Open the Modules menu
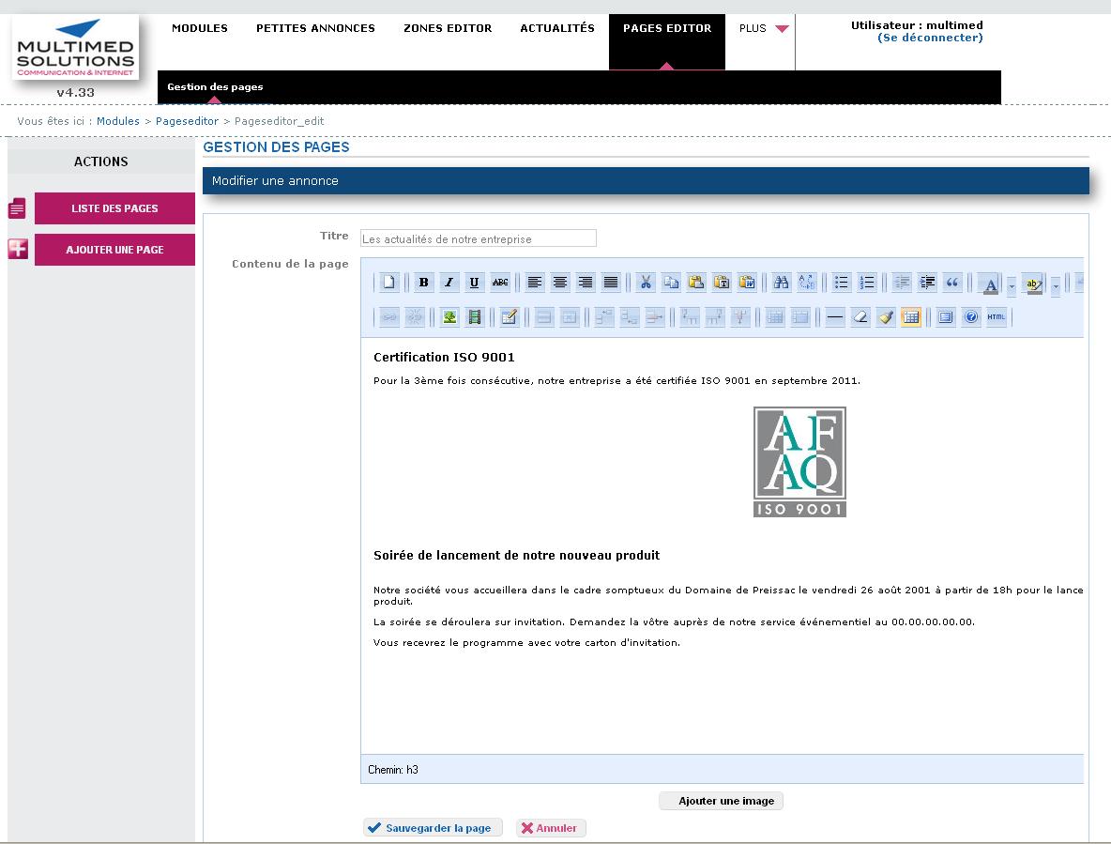Screen dimensions: 1111x844 (x=200, y=28)
